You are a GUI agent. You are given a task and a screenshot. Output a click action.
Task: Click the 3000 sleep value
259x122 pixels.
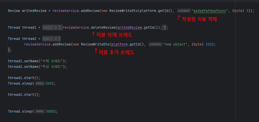click(50, 111)
